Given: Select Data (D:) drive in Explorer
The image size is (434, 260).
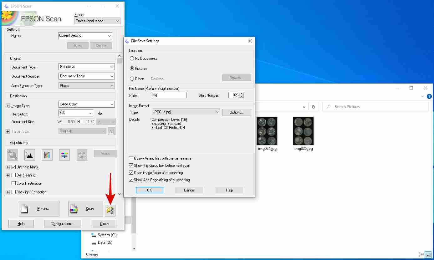Looking at the screenshot, I should 102,242.
